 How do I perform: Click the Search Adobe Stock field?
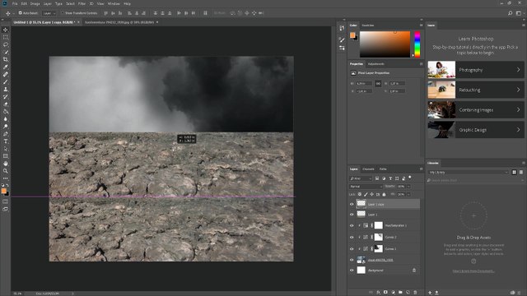click(x=474, y=180)
